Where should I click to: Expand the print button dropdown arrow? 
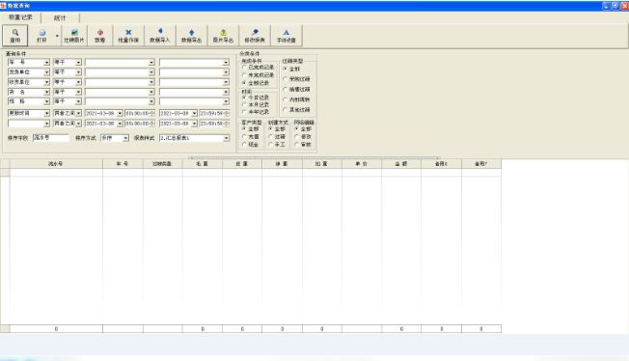[57, 36]
